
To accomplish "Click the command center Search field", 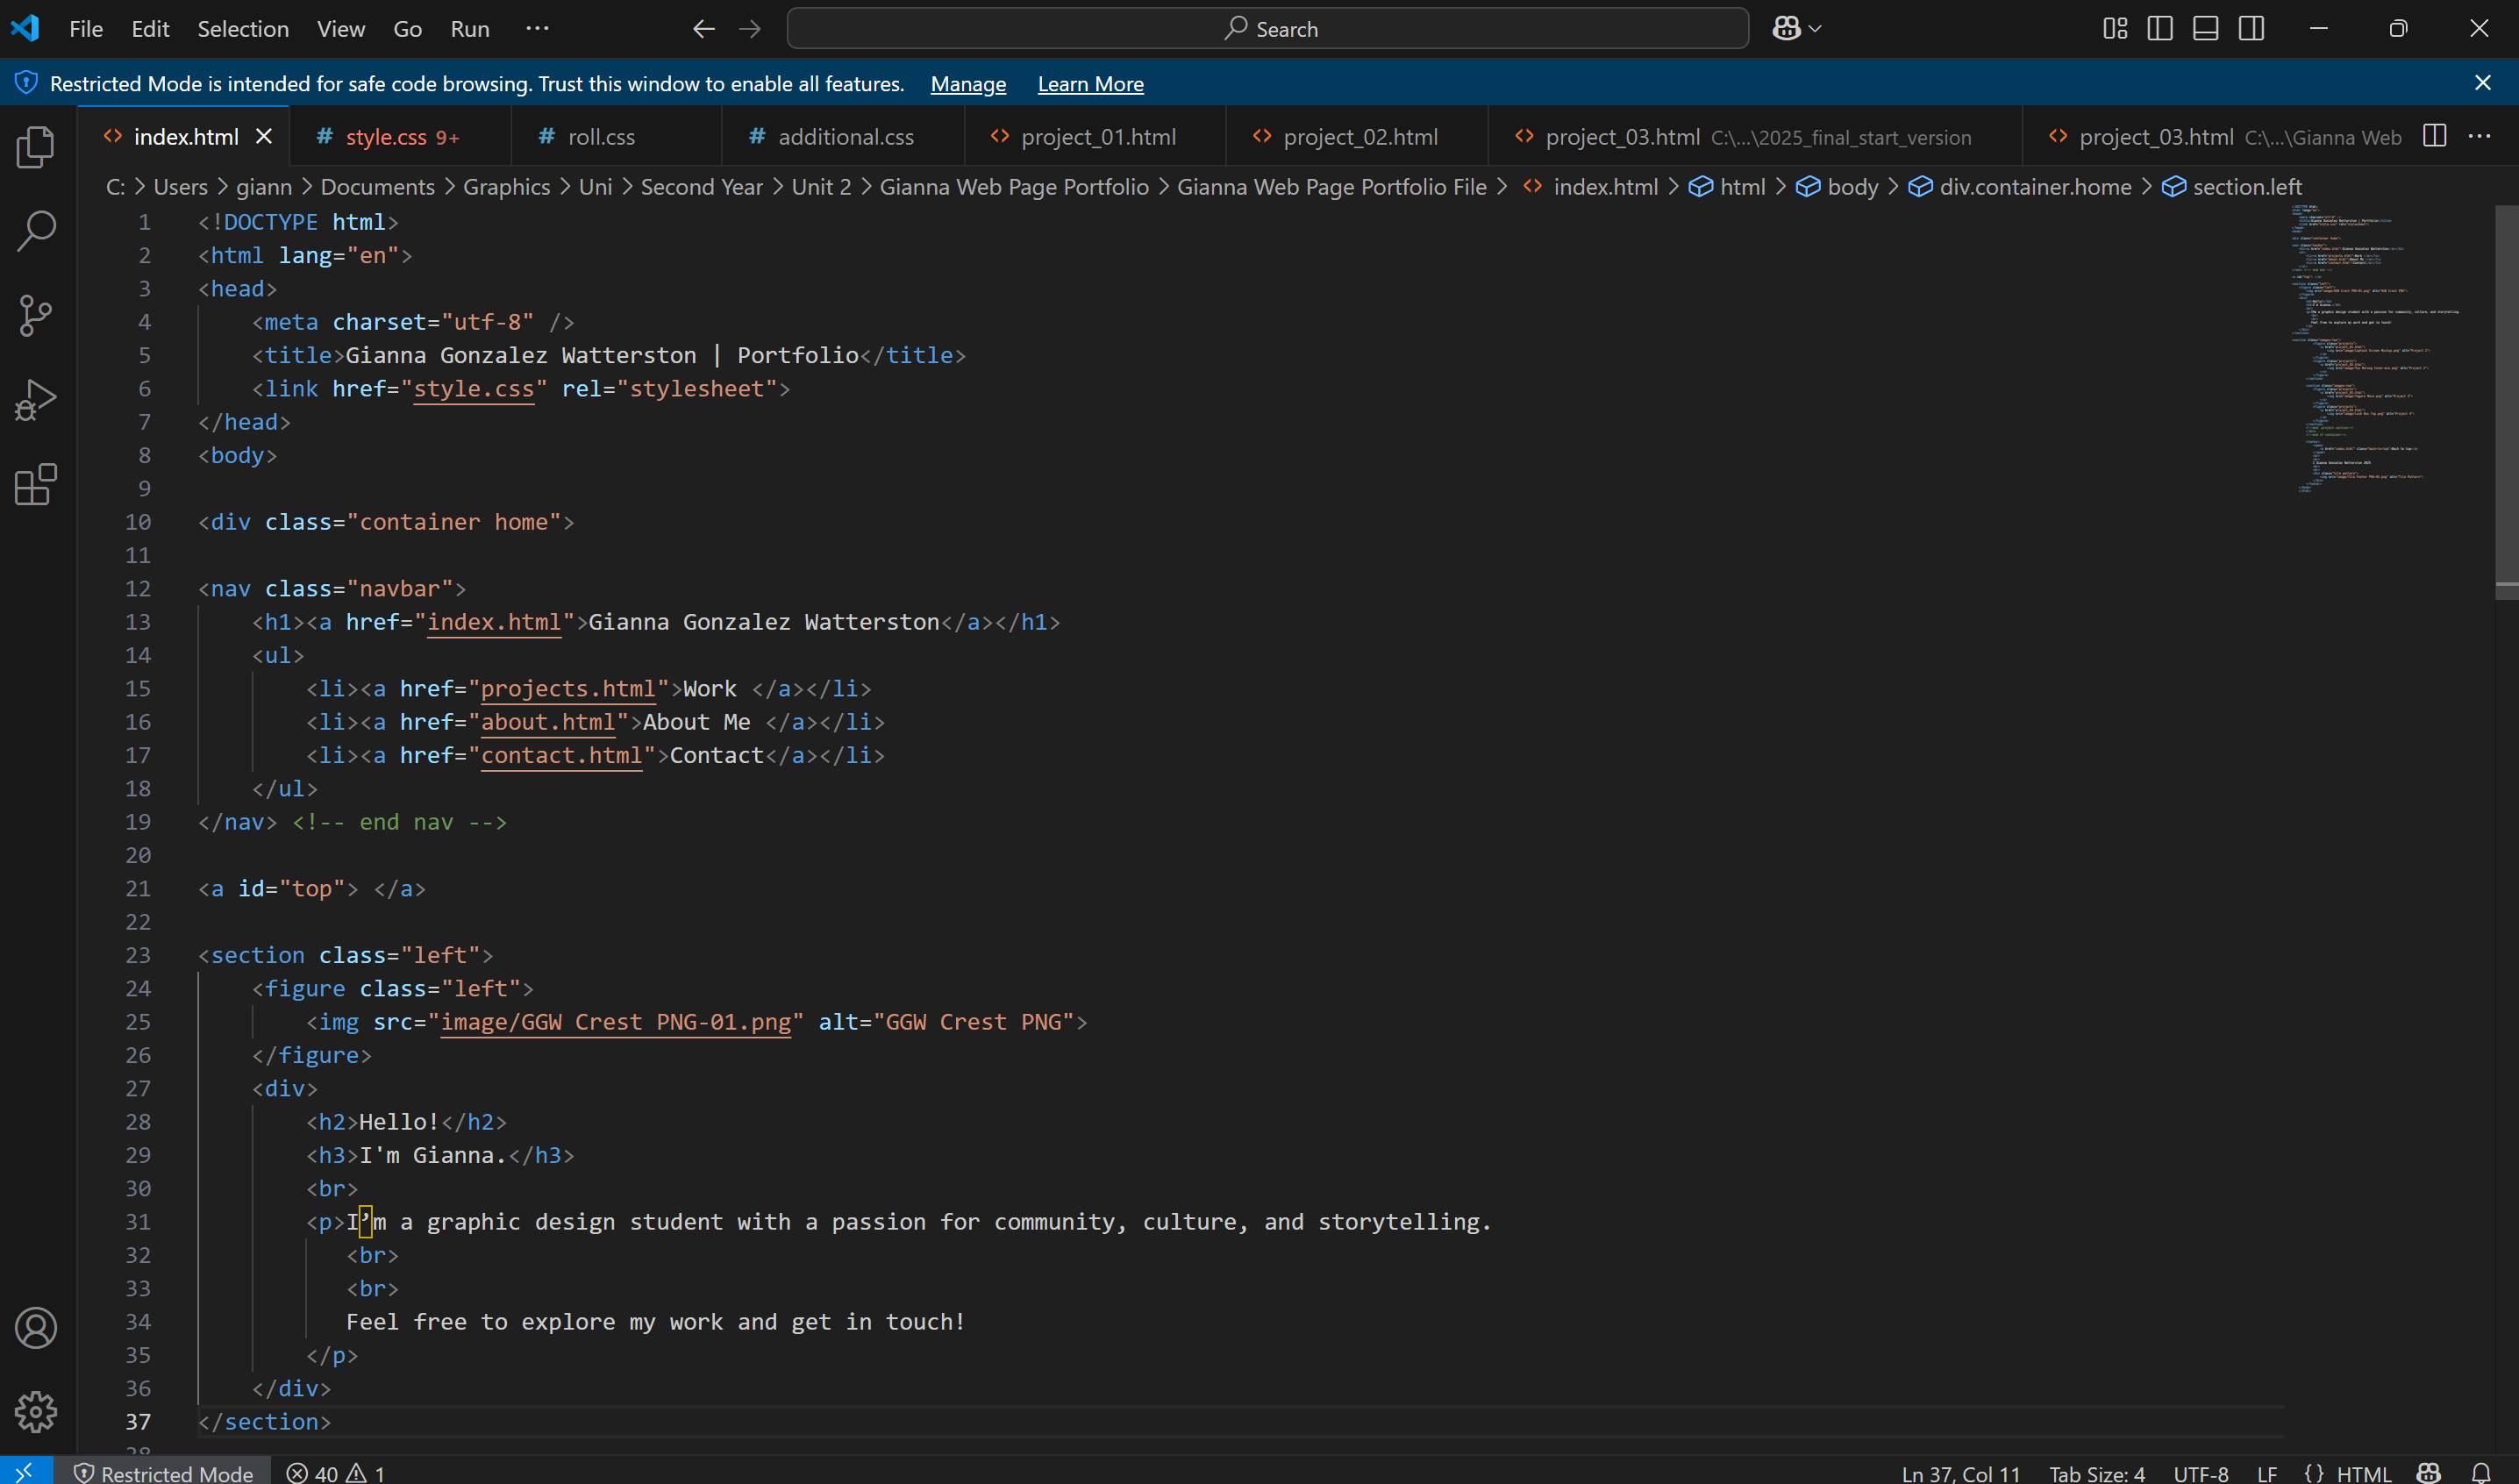I will [x=1268, y=29].
